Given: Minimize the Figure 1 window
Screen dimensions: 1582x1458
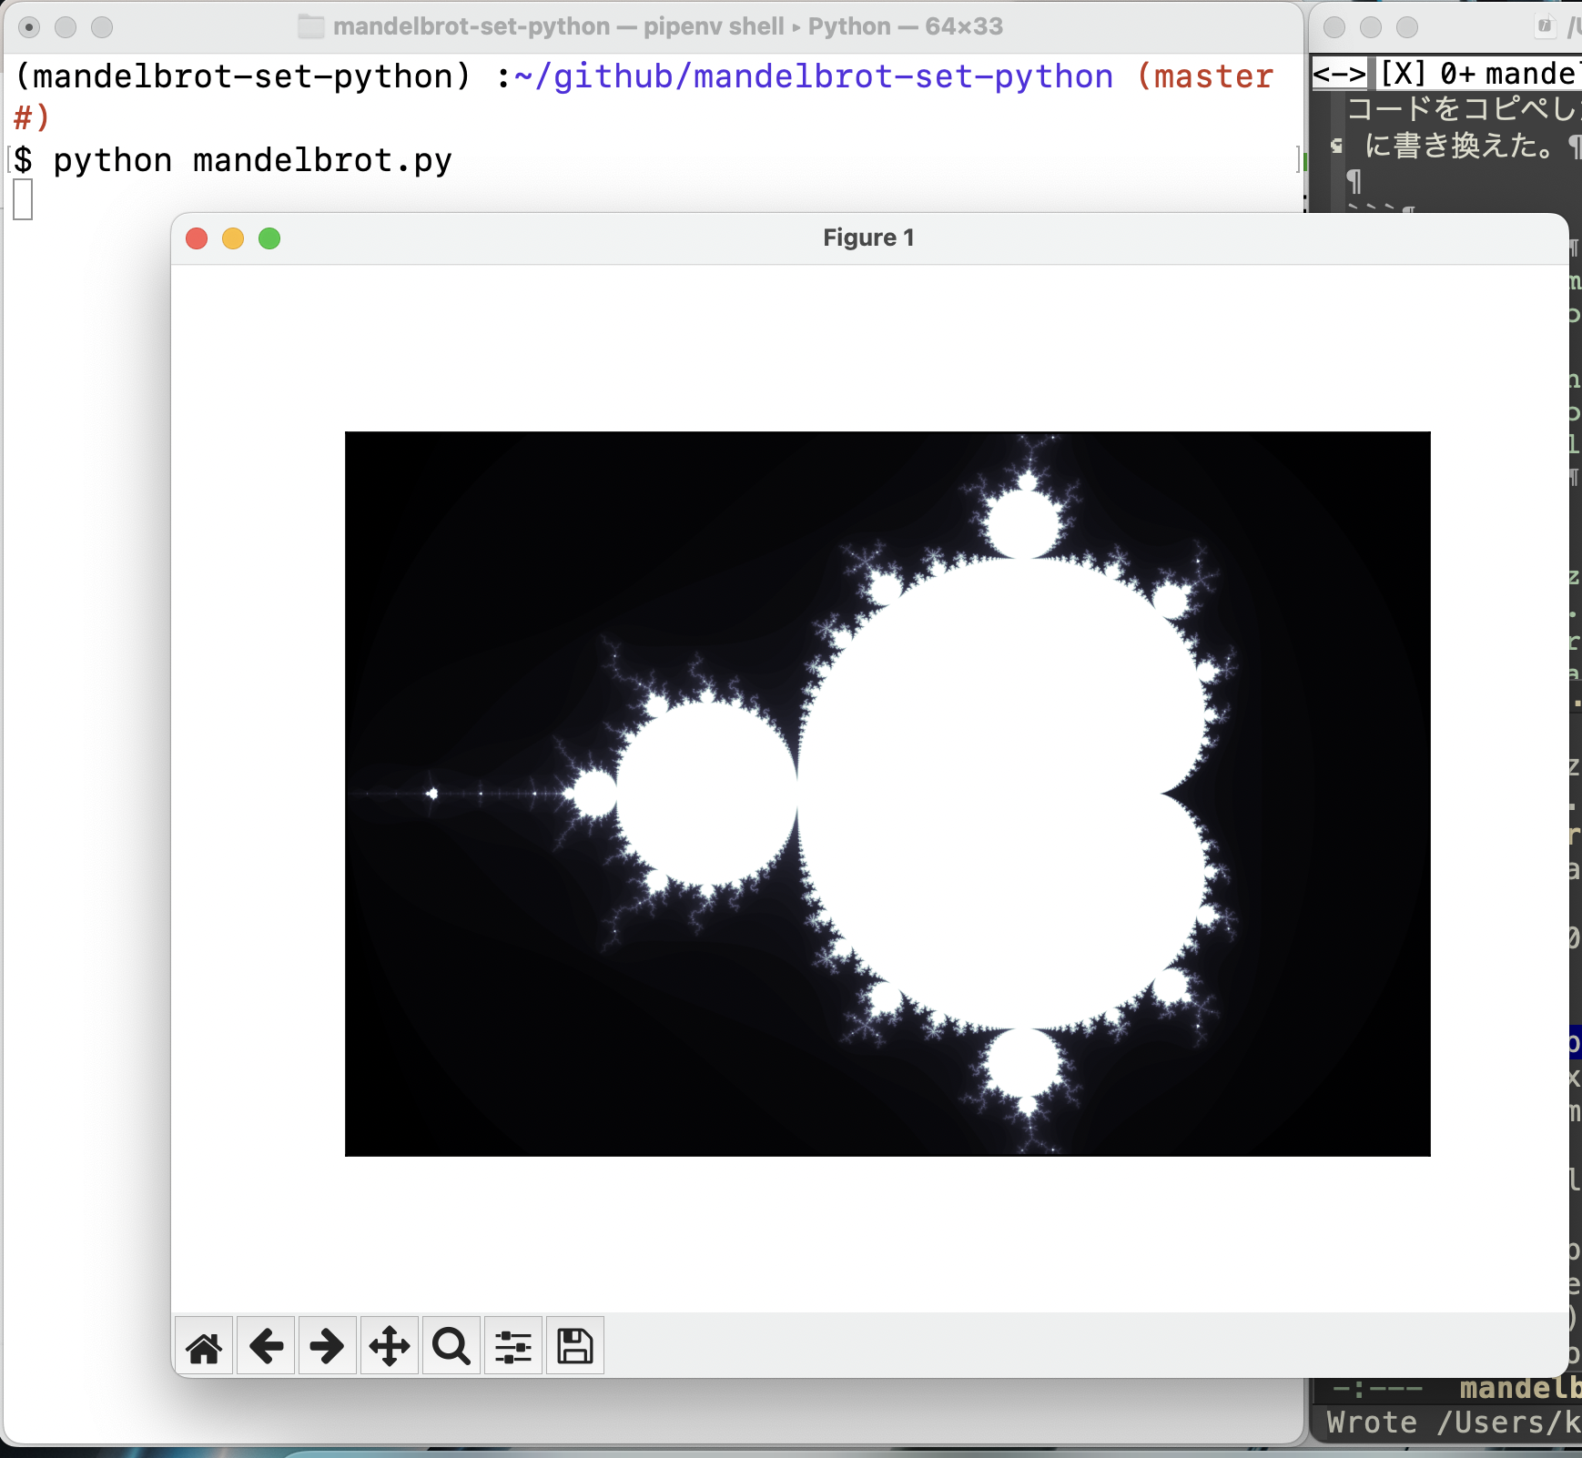Looking at the screenshot, I should [233, 238].
